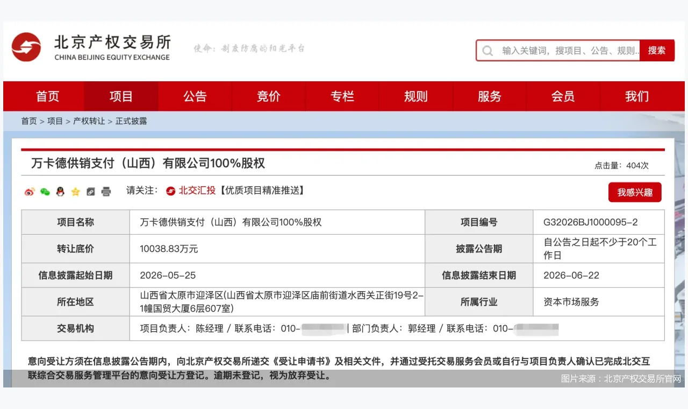Click the printer icon to print page
The image size is (688, 409).
click(106, 191)
